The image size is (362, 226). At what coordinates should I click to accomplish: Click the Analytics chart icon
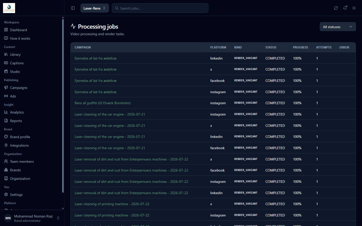click(6, 112)
